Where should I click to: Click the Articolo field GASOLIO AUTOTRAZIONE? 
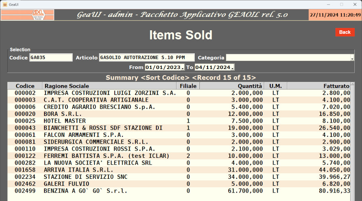147,57
